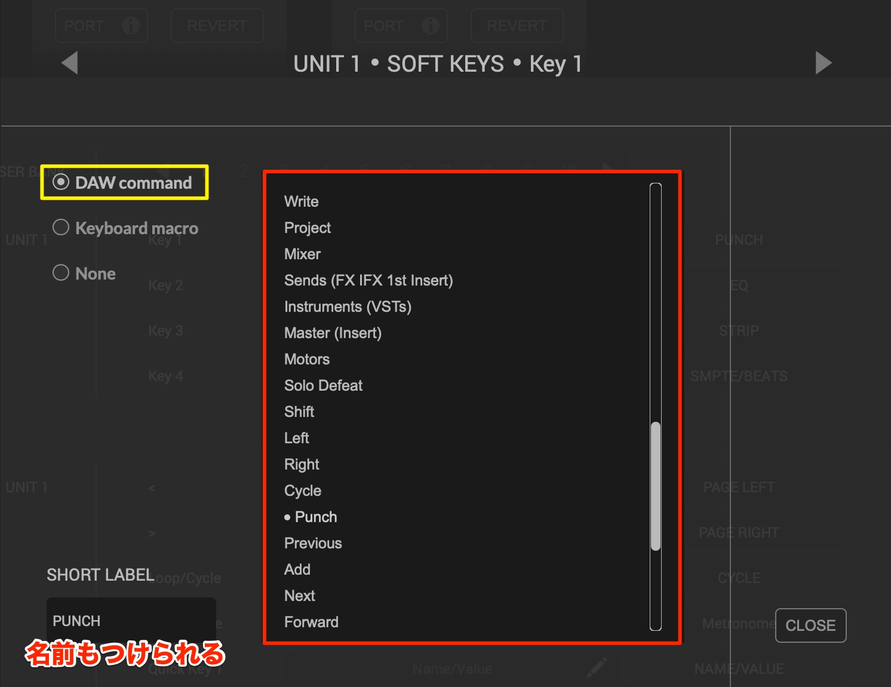This screenshot has height=687, width=891.
Task: Choose Cycle in the command list
Action: click(303, 490)
